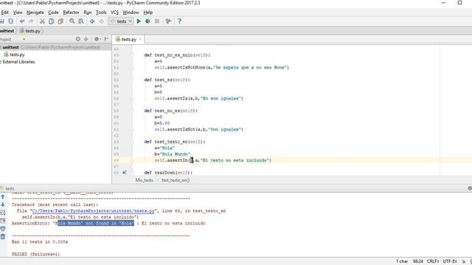Open the tests.py traceback file link

tap(94, 211)
